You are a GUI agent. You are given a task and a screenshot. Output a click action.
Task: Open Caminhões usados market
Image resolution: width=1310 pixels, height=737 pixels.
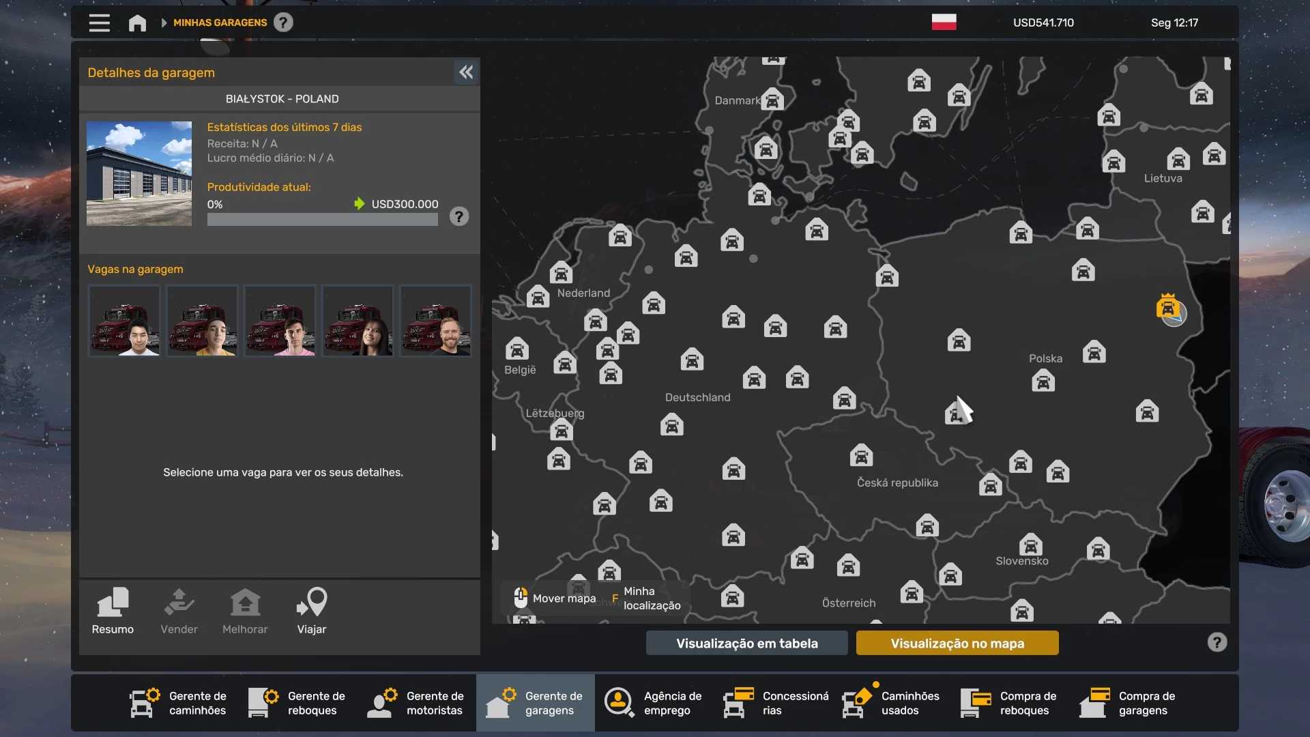[891, 703]
